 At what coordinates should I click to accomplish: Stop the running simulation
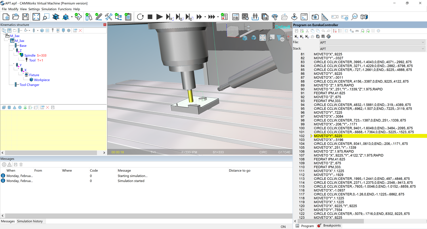tap(150, 17)
